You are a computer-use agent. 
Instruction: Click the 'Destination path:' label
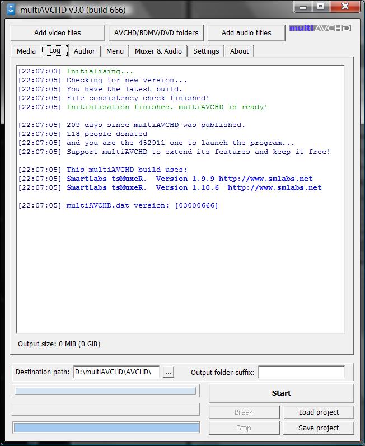pyautogui.click(x=43, y=372)
